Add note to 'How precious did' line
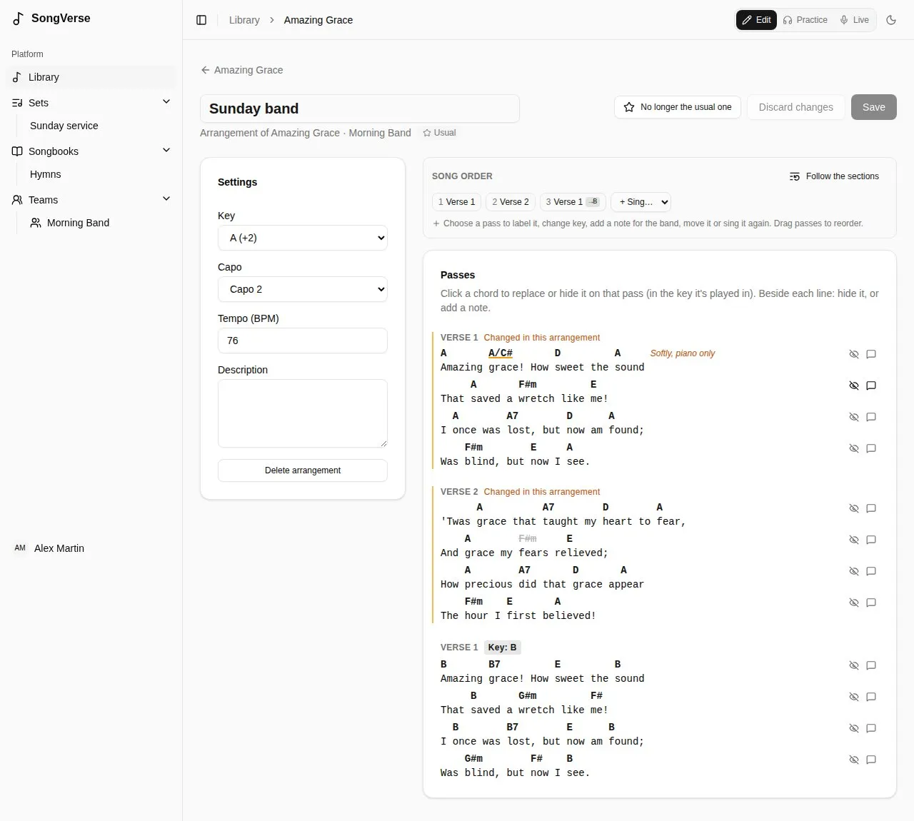 point(871,571)
